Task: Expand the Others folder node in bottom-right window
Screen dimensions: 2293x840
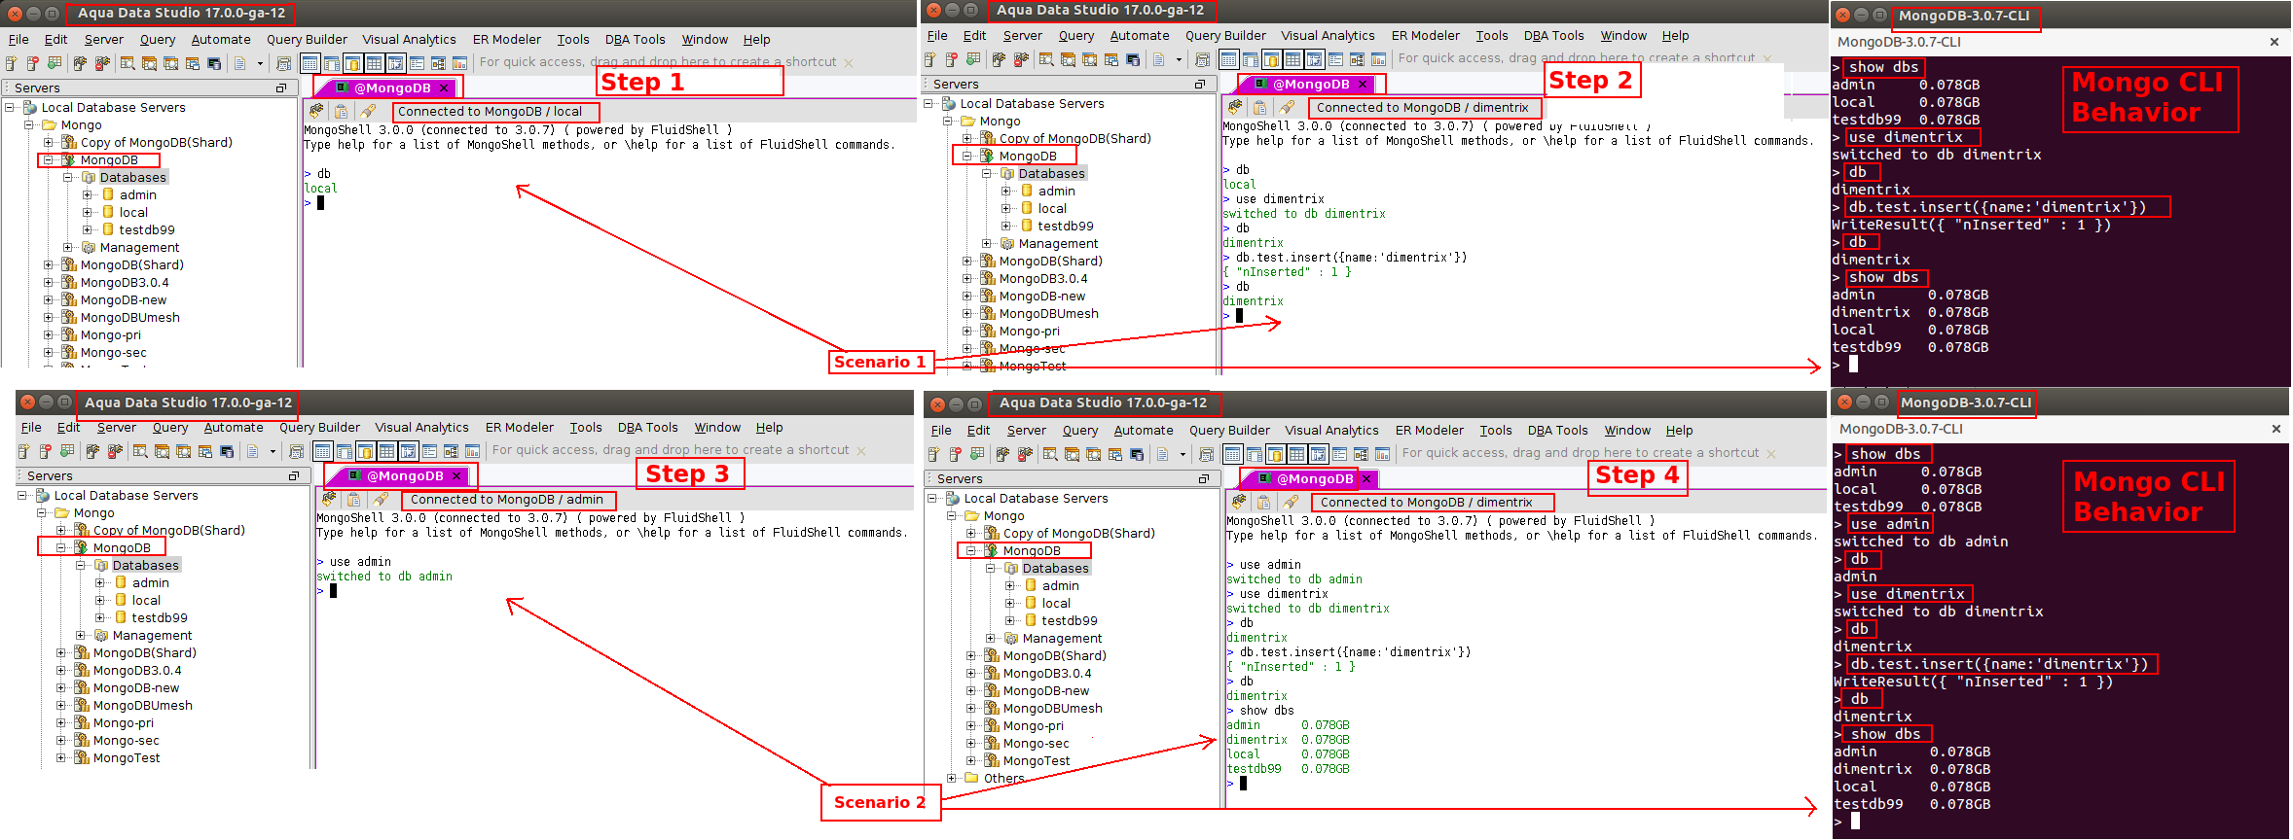Action: tap(952, 778)
